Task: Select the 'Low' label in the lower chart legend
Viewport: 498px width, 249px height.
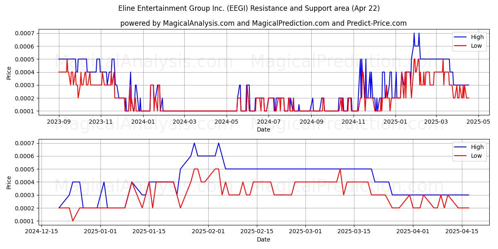Action: click(x=476, y=156)
